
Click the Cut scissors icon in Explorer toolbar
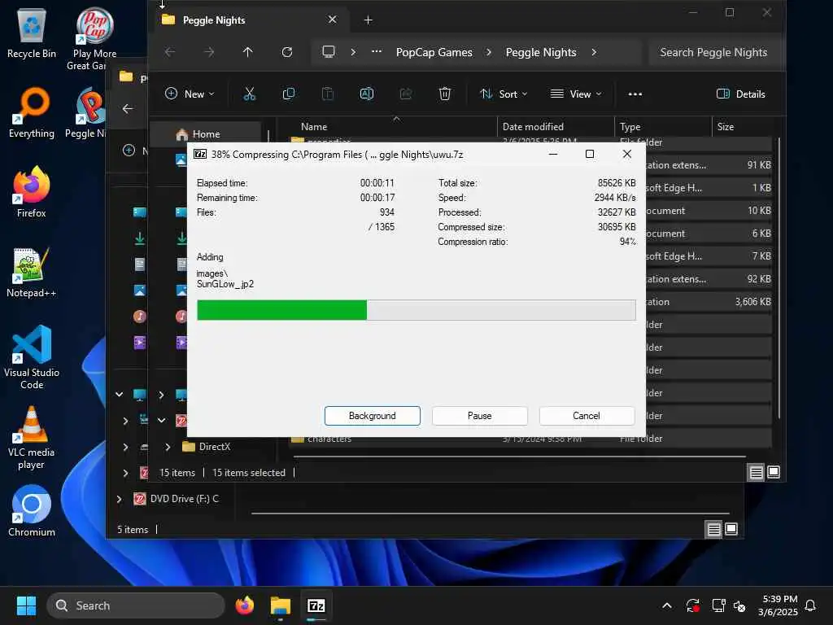click(x=249, y=94)
